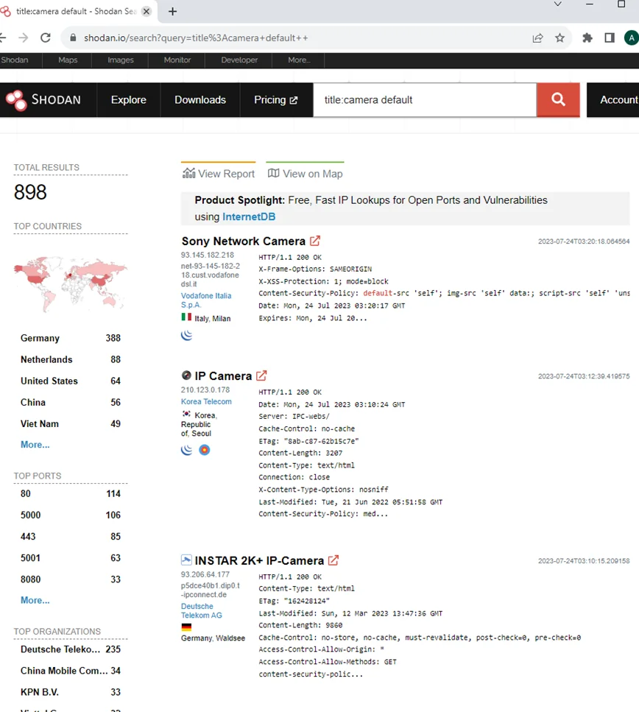
Task: Click the Germany flag icon beside Waldsee
Action: click(x=186, y=627)
